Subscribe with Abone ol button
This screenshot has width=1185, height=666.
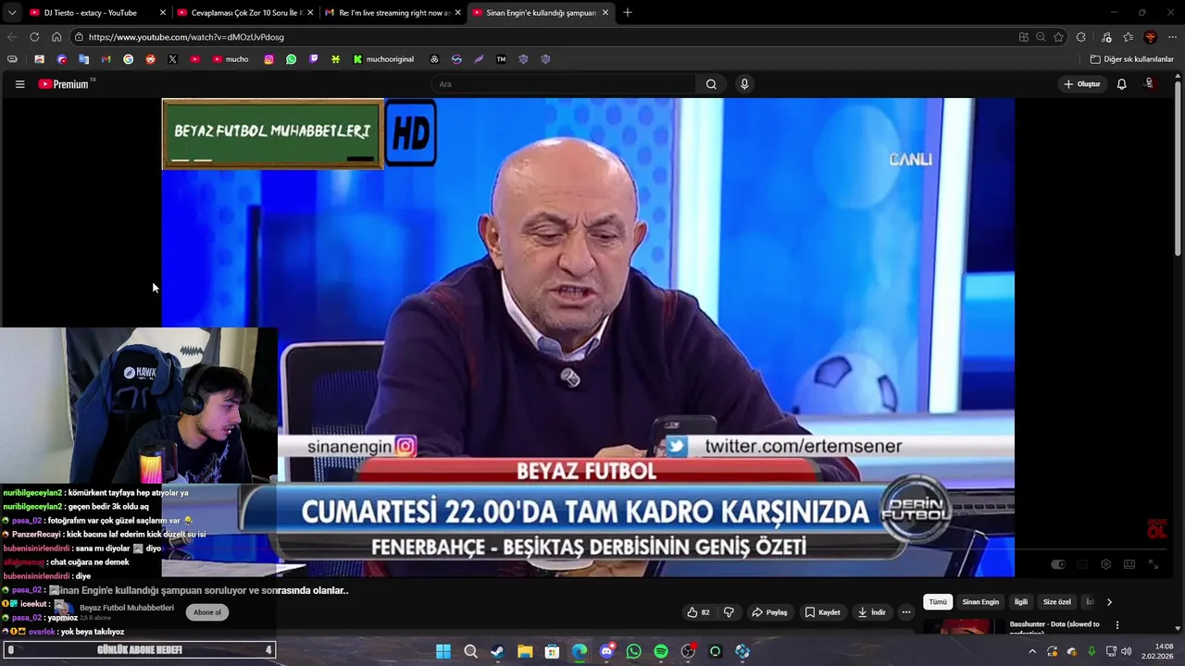pos(207,612)
